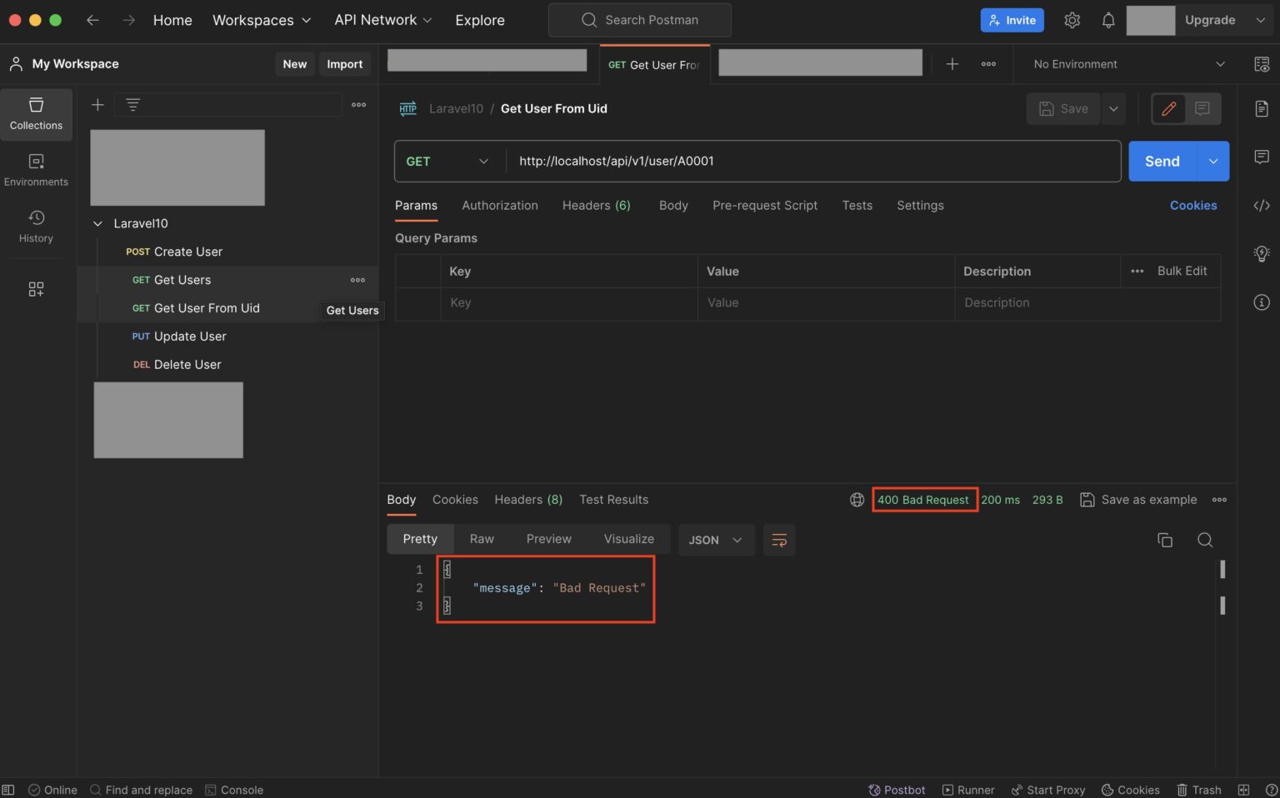The width and height of the screenshot is (1280, 798).
Task: Toggle line wrapping in the response viewer
Action: [778, 540]
